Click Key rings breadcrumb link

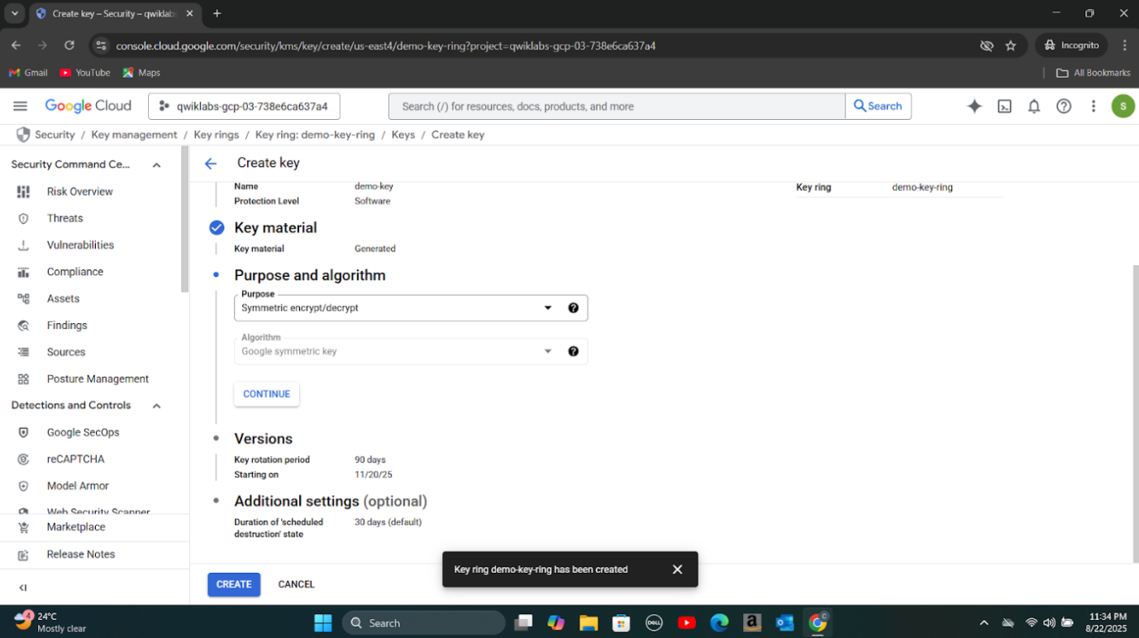[216, 135]
